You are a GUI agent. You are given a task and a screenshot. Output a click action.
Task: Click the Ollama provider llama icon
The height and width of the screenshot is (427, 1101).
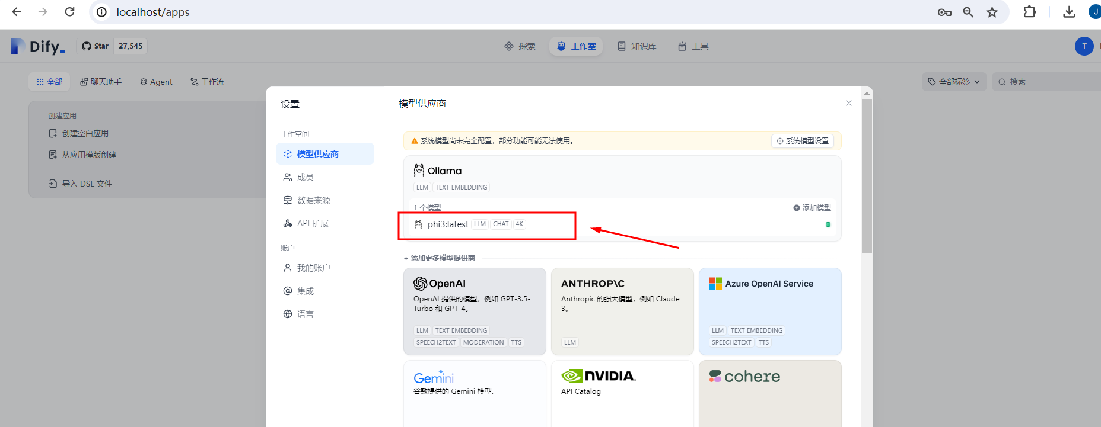419,171
